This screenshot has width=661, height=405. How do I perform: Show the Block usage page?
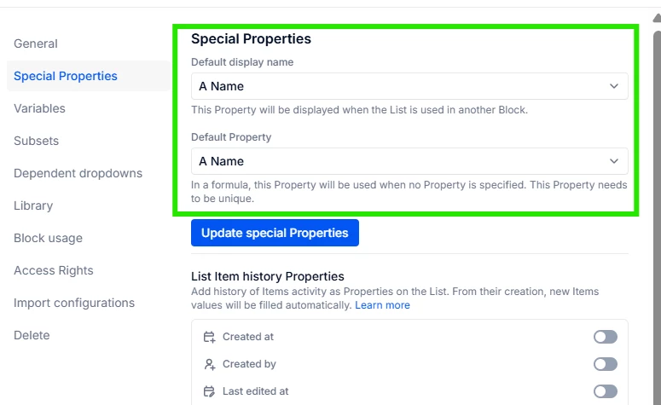pos(48,238)
